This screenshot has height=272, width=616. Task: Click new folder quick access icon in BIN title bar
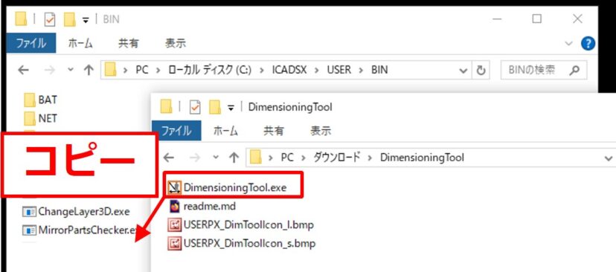point(69,19)
